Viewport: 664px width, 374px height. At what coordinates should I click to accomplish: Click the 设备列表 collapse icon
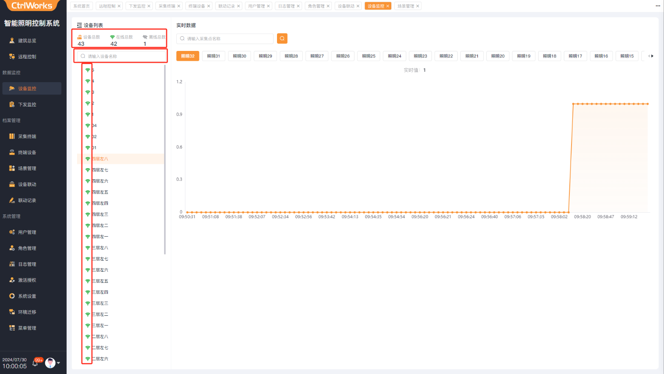79,25
